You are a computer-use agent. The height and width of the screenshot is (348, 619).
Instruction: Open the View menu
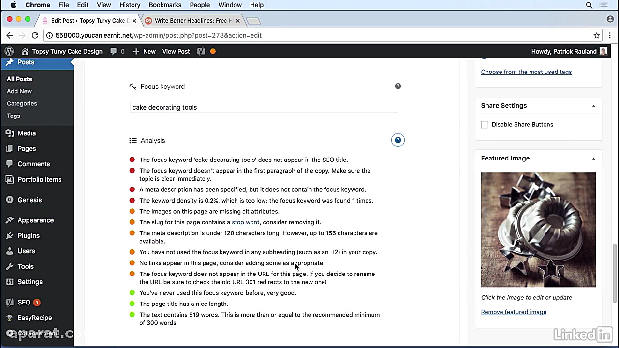pyautogui.click(x=104, y=5)
